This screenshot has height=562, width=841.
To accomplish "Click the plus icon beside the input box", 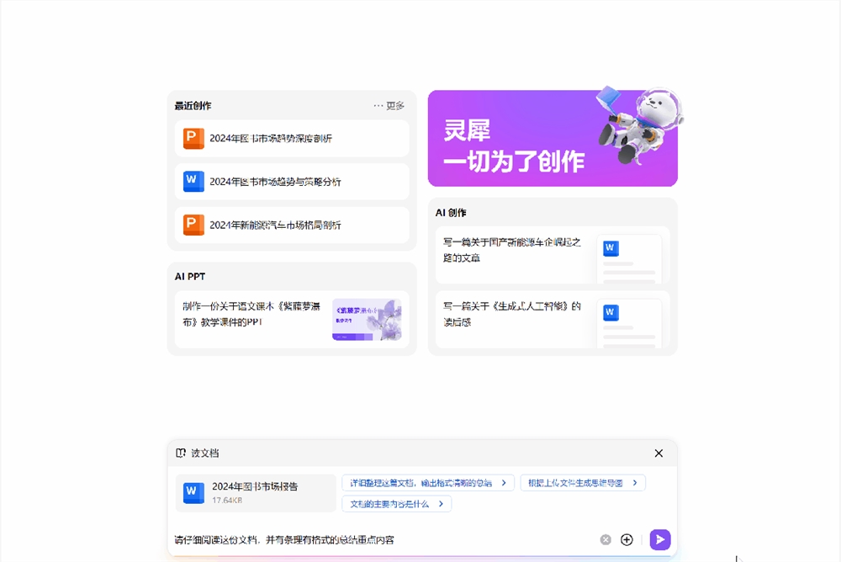I will 627,539.
